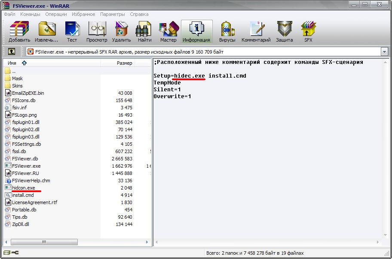Click the file list horizontal scrollbar thumb
The width and height of the screenshot is (392, 259).
pos(44,242)
